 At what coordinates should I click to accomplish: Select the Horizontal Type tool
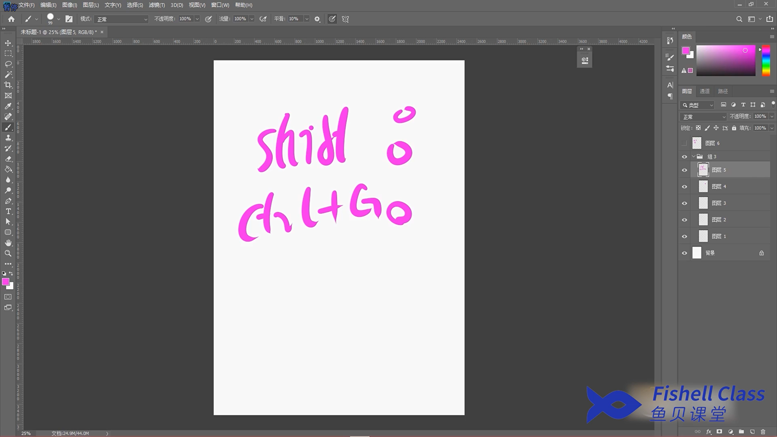[8, 211]
